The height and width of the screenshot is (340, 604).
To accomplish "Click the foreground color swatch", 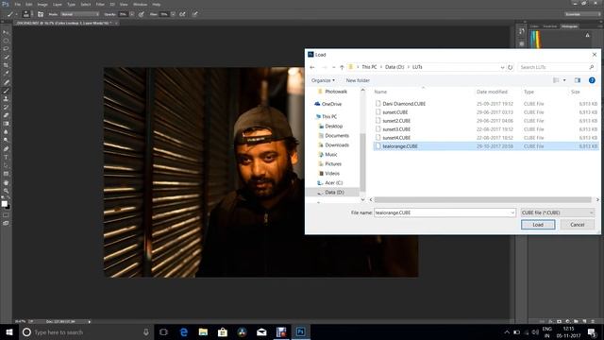I will click(x=4, y=204).
